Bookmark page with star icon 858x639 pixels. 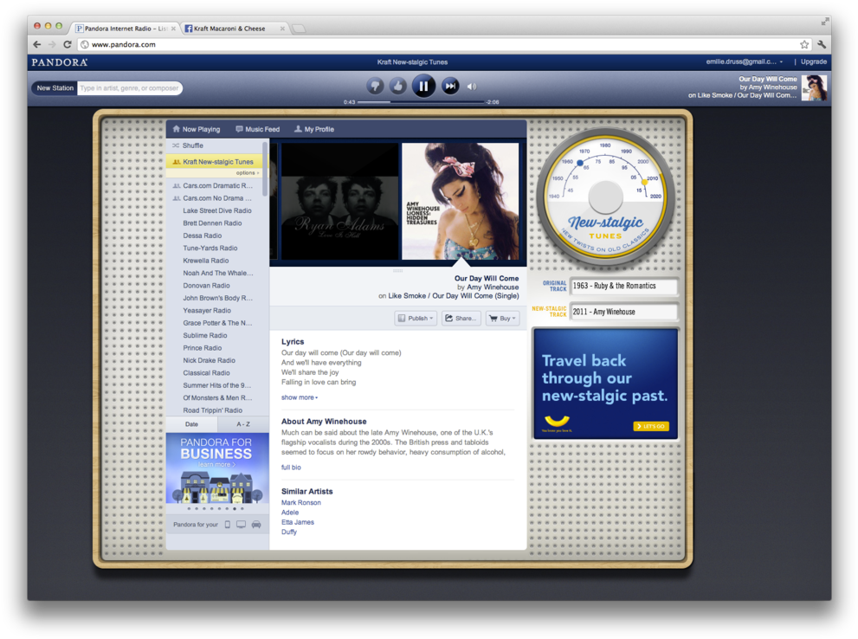[803, 44]
